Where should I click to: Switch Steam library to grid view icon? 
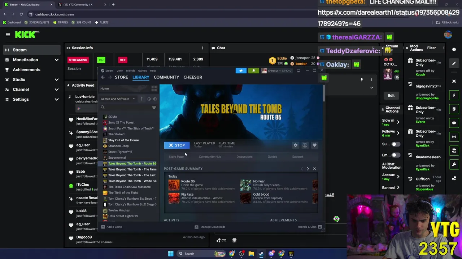154,88
